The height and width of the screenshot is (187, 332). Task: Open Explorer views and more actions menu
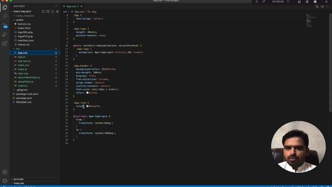click(x=56, y=6)
